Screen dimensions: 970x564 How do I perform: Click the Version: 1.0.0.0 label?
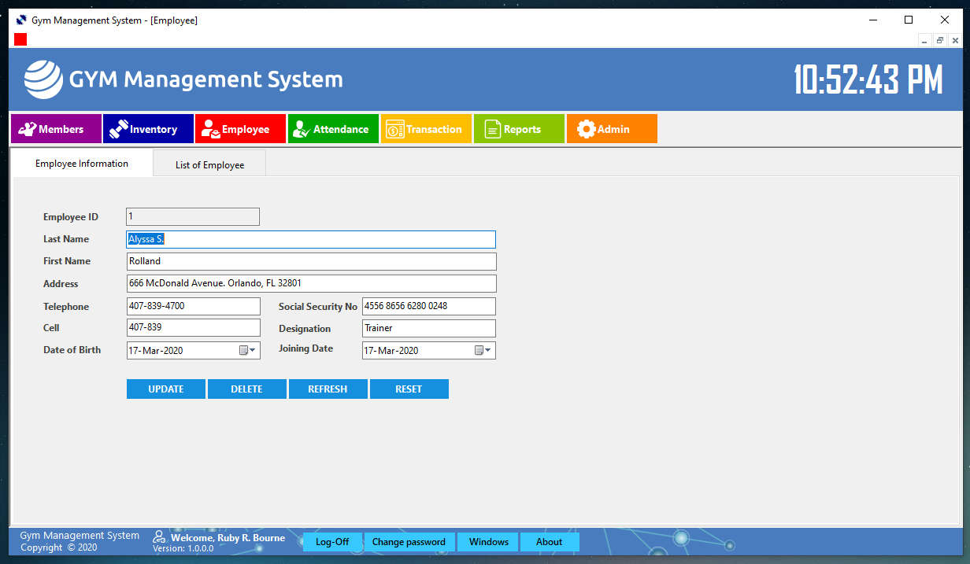(x=183, y=548)
